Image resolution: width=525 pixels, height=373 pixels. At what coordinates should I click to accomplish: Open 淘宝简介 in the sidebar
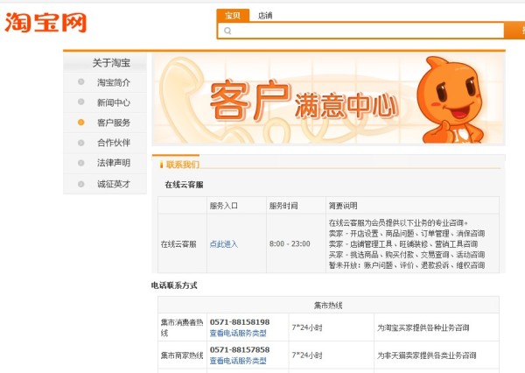[x=114, y=82]
